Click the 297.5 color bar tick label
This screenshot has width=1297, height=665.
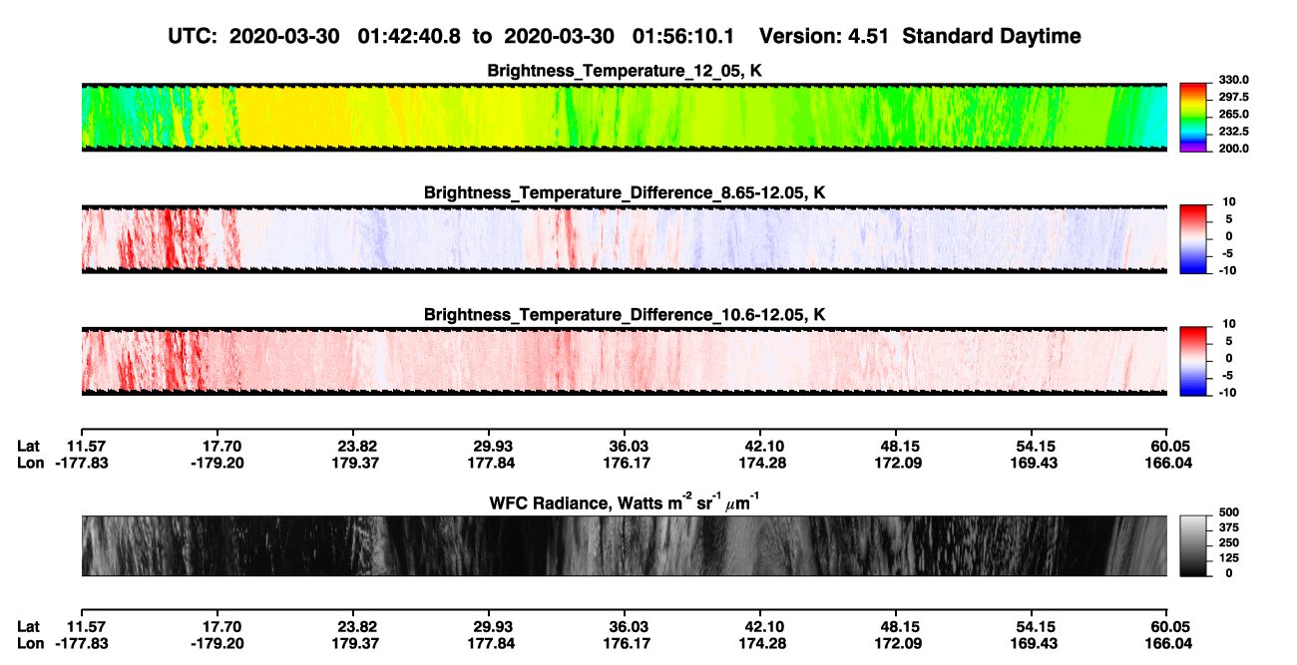1234,98
